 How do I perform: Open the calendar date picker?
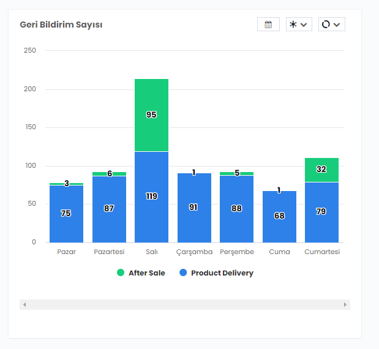pos(268,24)
